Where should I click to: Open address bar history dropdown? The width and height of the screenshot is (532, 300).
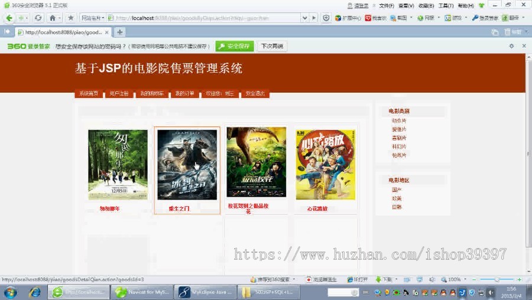click(304, 18)
